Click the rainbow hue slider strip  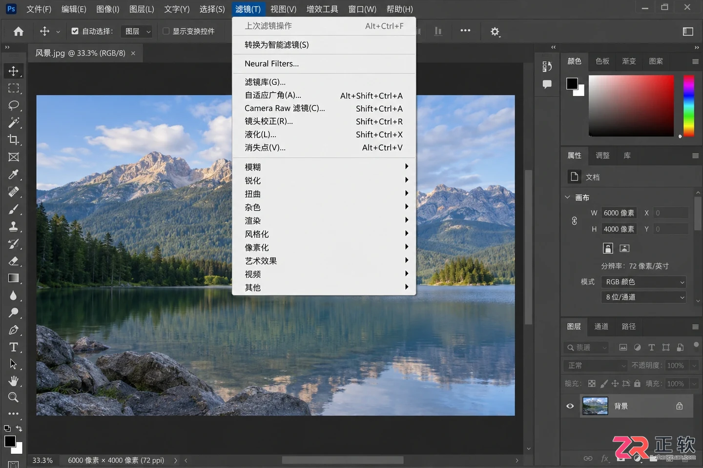coord(688,106)
